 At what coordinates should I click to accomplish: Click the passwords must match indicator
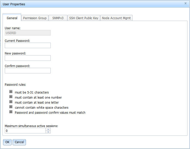click(11, 112)
